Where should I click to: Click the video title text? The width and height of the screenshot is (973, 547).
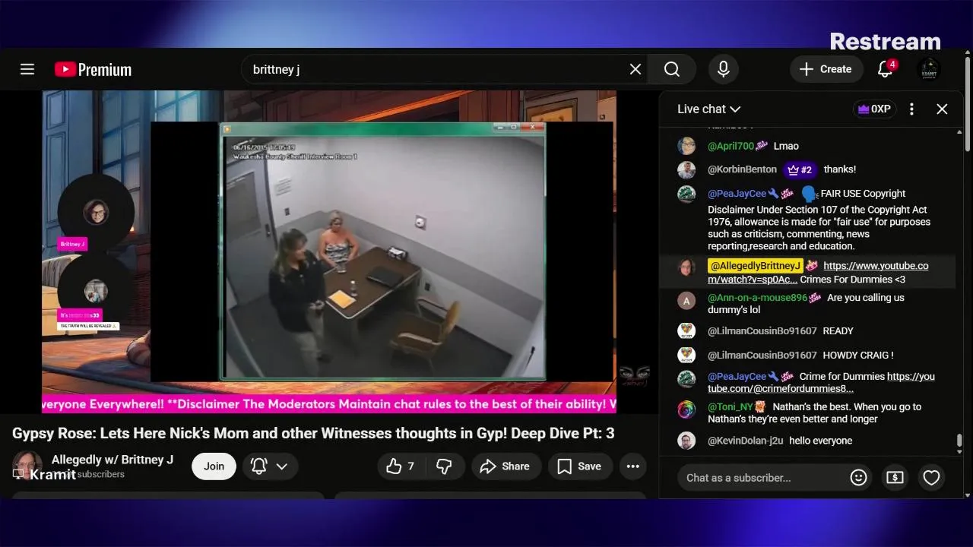coord(313,433)
